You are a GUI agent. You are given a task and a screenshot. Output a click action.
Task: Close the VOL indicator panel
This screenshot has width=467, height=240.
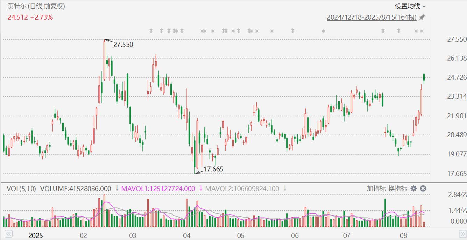coord(423,189)
